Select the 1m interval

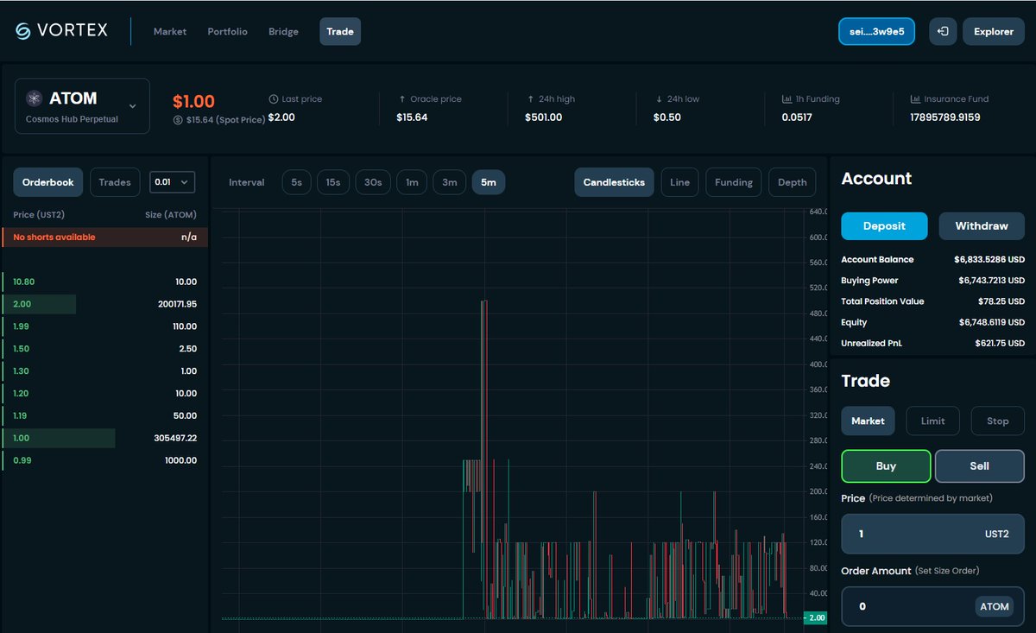tap(412, 182)
